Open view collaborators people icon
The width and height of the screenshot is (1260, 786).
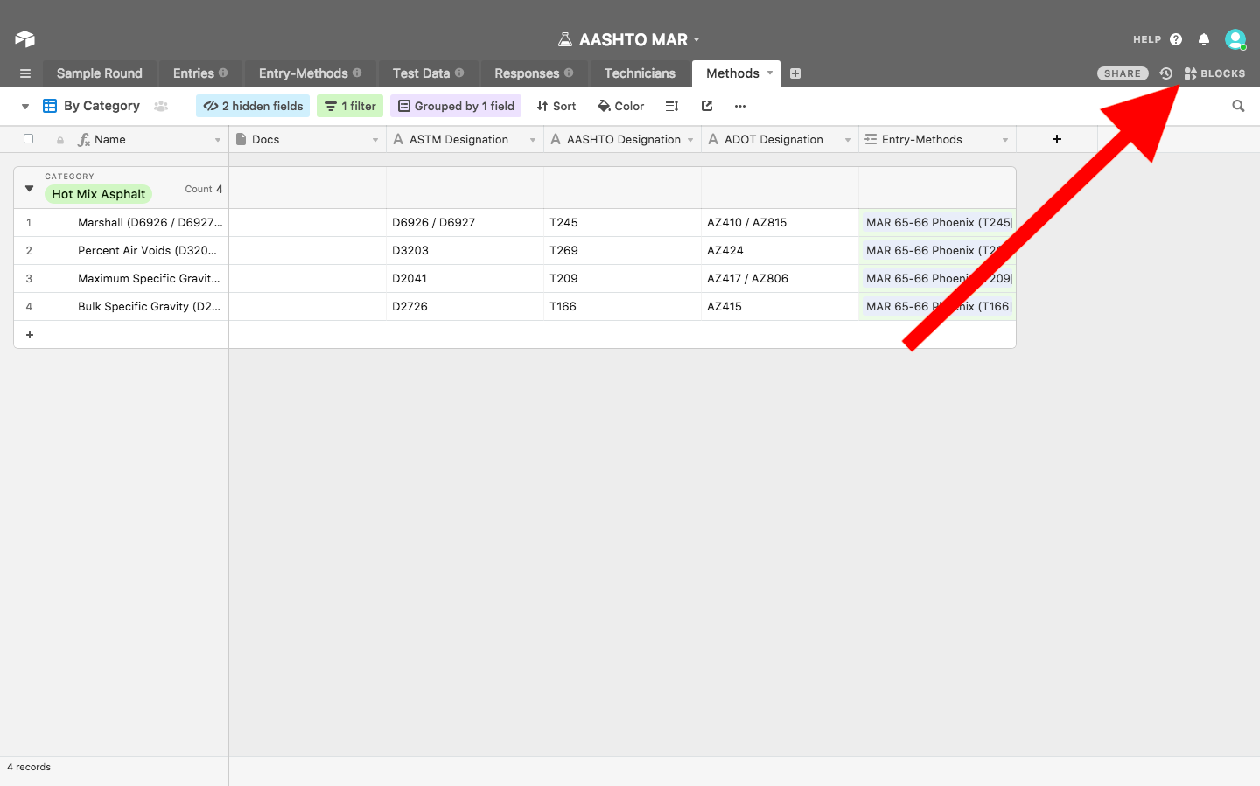pos(161,106)
